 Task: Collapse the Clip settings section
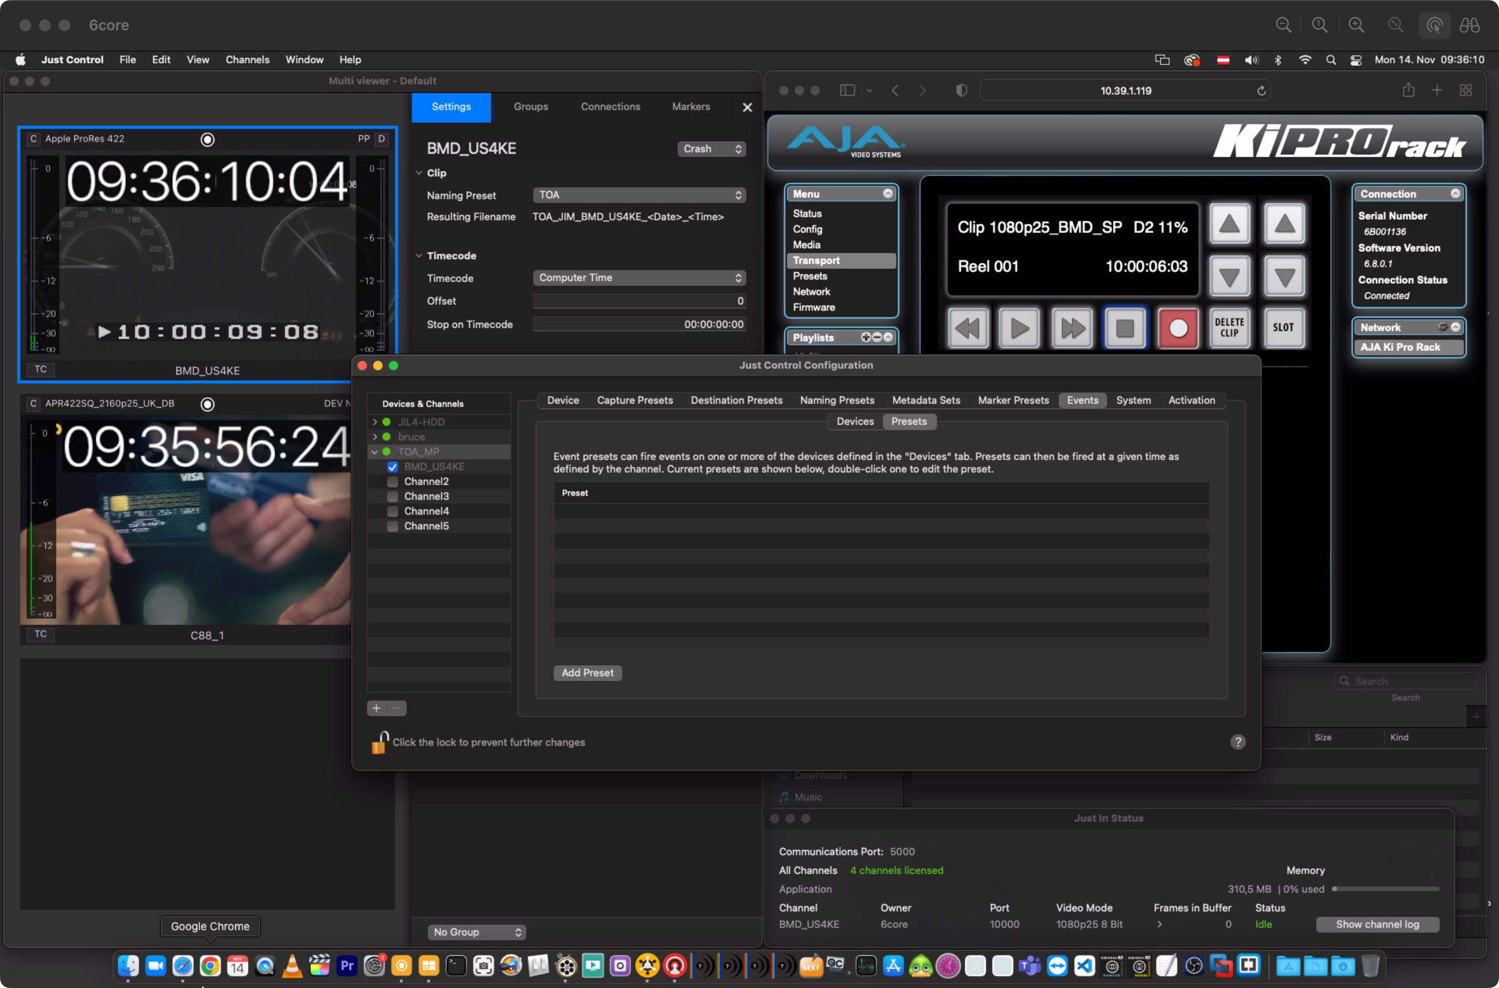(x=419, y=173)
